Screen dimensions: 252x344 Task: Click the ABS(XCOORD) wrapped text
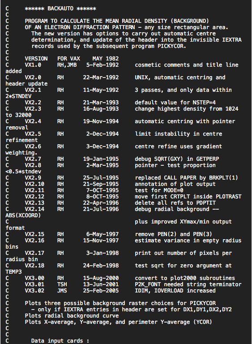(x=23, y=215)
